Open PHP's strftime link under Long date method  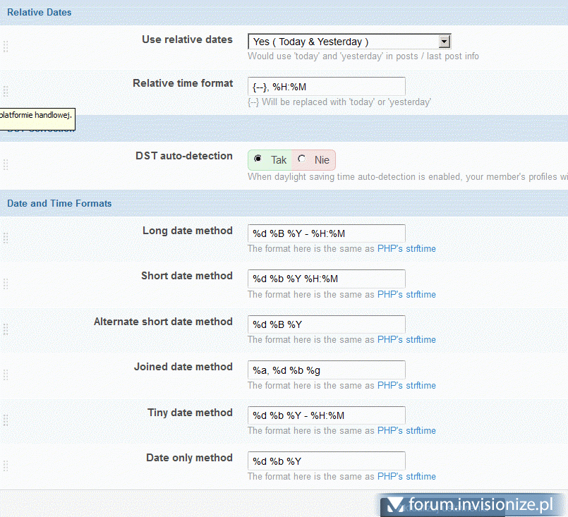pyautogui.click(x=406, y=248)
